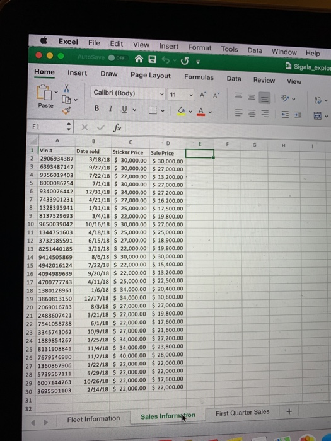The width and height of the screenshot is (331, 441).
Task: Click the Format Painter brush icon
Action: click(66, 111)
